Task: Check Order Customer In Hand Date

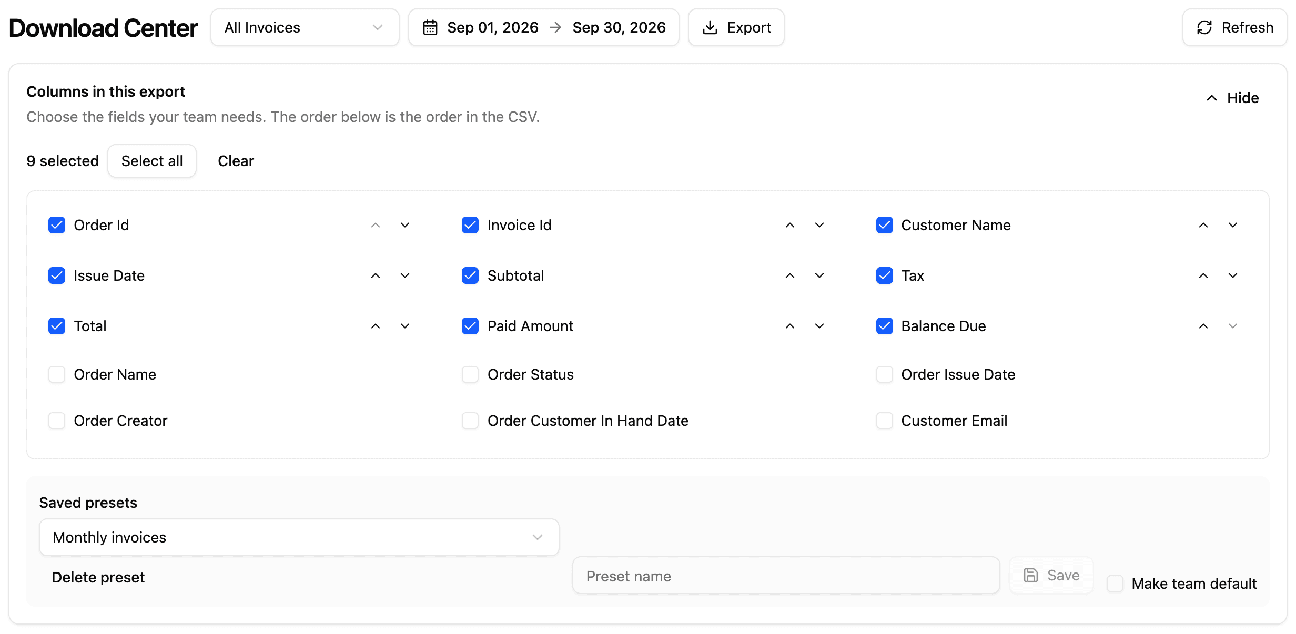Action: point(470,421)
